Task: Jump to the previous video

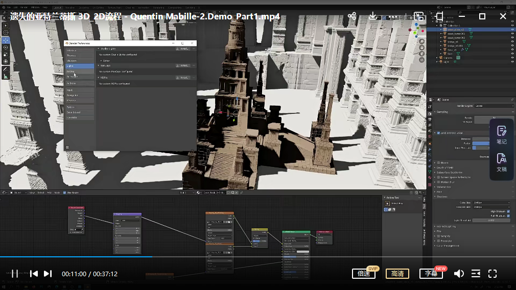Action: pyautogui.click(x=34, y=274)
